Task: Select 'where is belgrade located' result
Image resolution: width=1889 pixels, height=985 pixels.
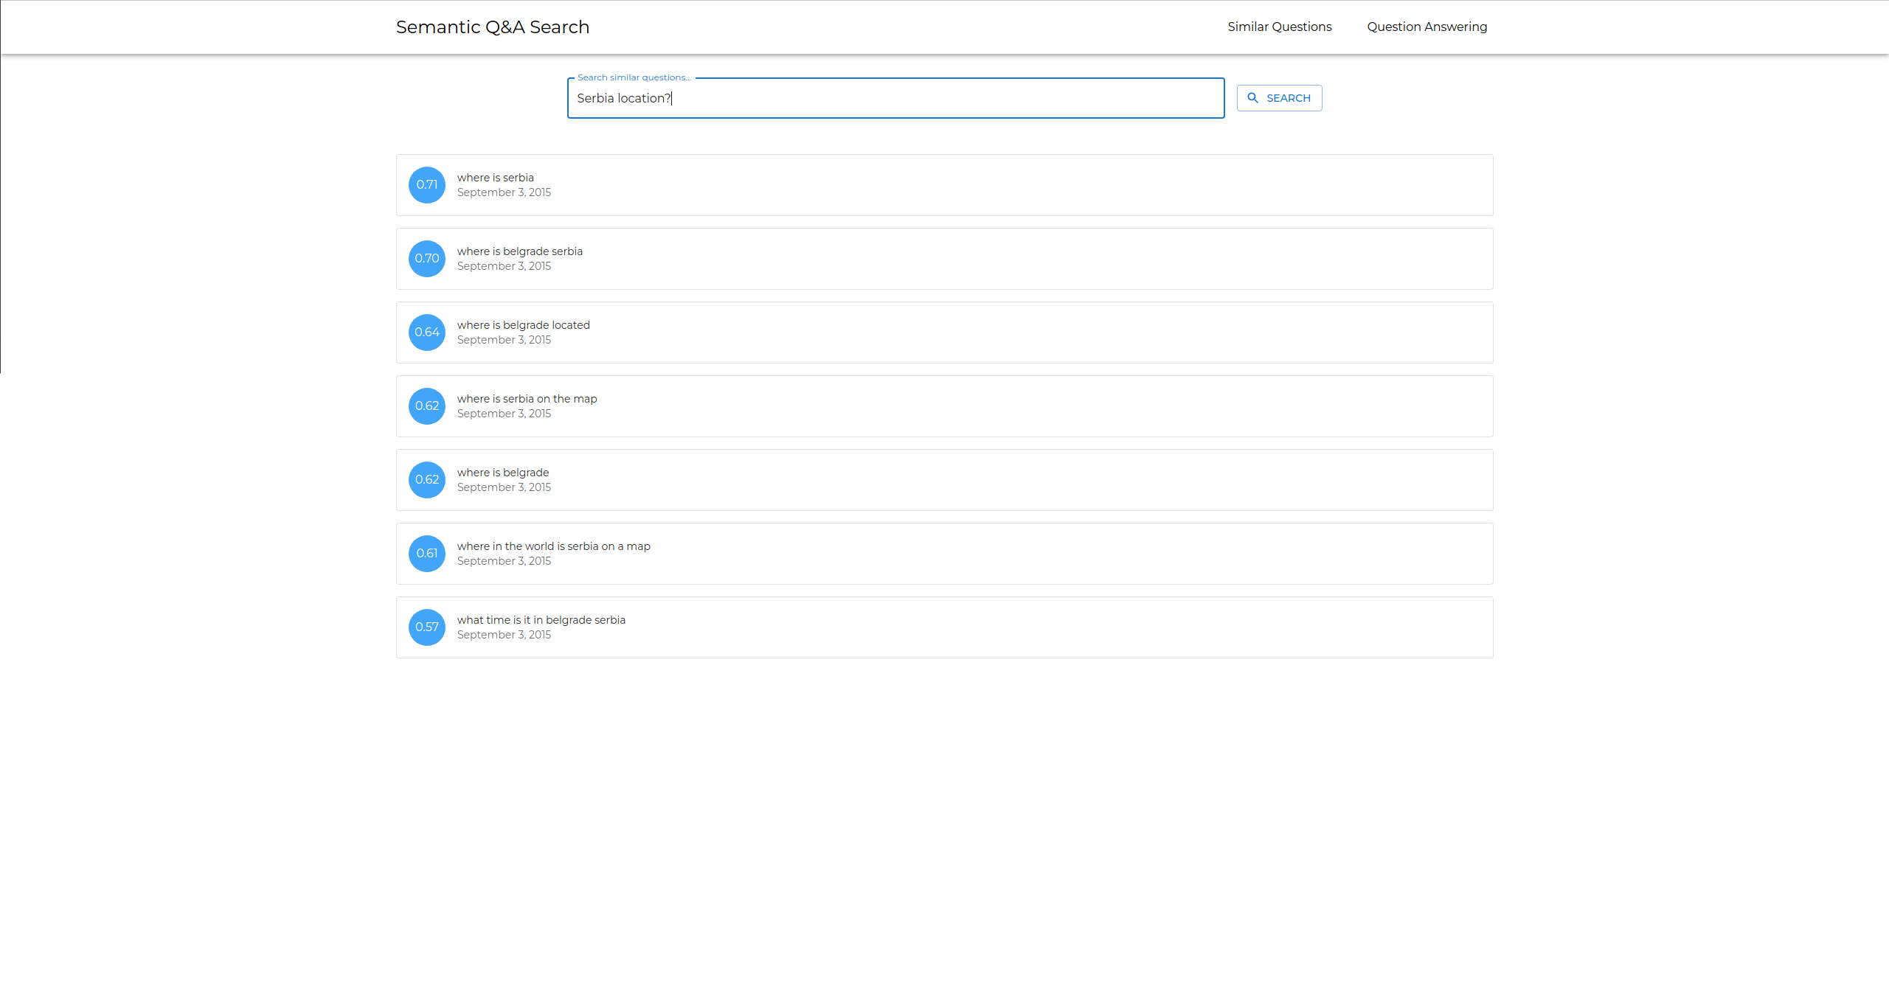Action: pos(523,325)
